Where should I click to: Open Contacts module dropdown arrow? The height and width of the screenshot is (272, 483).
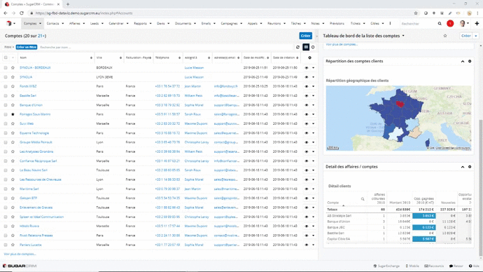62,23
